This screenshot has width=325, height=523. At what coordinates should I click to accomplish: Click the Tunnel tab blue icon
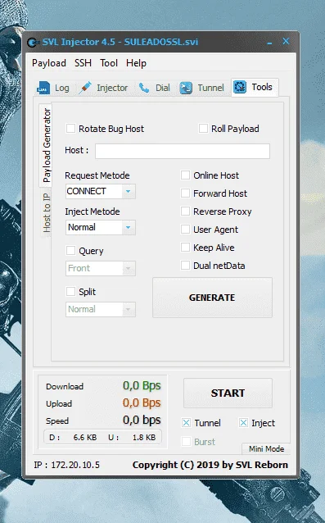186,88
